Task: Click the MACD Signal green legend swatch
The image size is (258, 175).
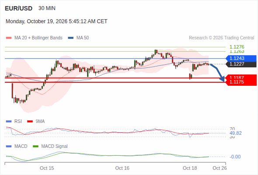Action: pos(35,147)
